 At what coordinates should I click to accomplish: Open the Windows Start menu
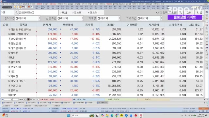coord(68,115)
